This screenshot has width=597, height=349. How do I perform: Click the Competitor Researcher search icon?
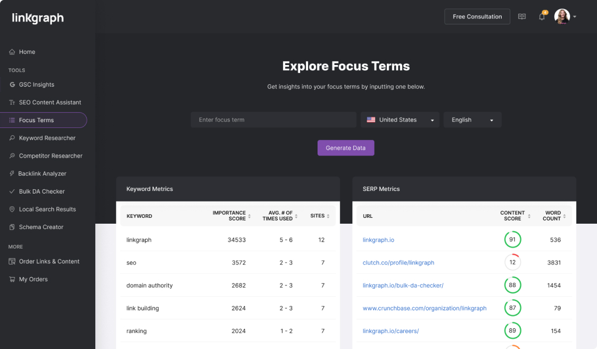tap(12, 155)
